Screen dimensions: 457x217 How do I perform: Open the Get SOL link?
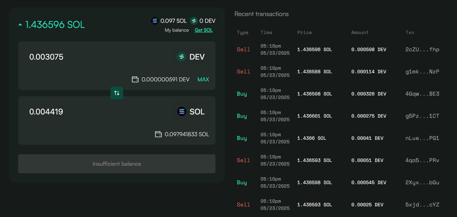point(204,30)
